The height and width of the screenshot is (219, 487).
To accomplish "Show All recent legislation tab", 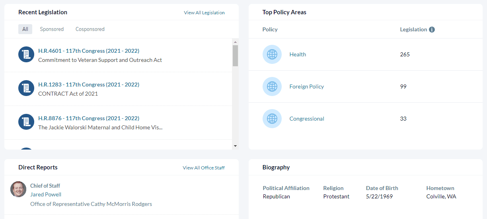I will 25,29.
